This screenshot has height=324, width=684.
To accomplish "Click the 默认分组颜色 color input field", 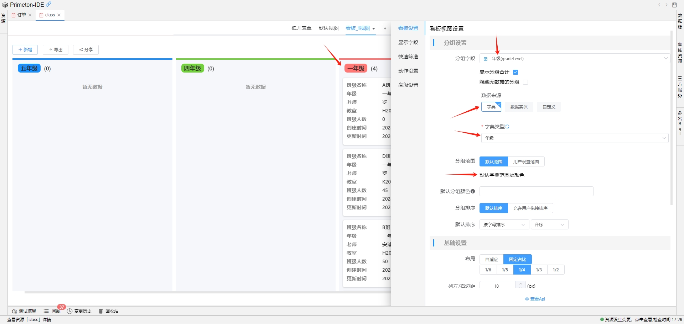I will (x=536, y=191).
